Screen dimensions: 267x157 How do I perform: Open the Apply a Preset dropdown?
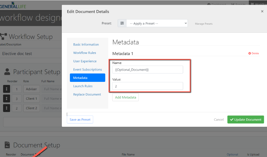click(157, 23)
